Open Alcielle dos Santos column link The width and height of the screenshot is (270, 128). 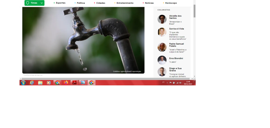tap(175, 17)
